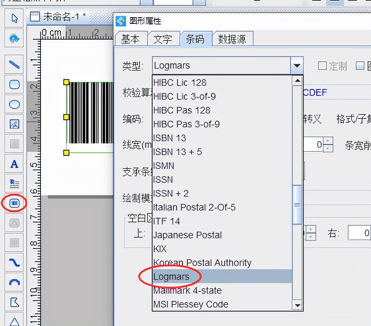Pick ISMN in the type list
Screen dimensions: 371x326
[x=222, y=166]
